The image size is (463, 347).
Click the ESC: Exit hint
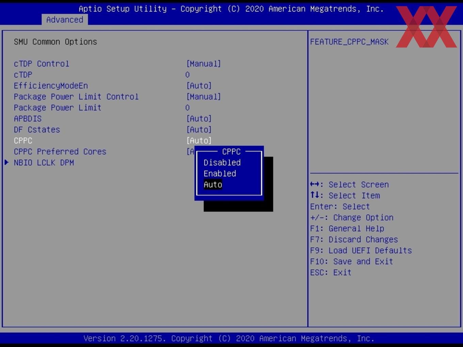[x=331, y=272]
